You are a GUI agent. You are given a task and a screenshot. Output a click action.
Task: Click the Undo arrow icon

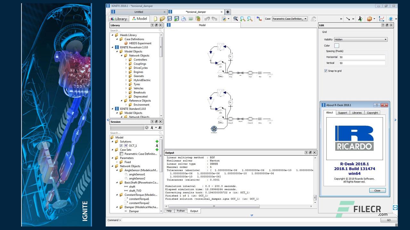tap(207, 19)
